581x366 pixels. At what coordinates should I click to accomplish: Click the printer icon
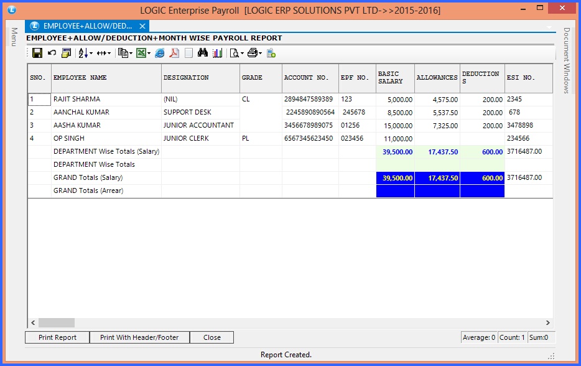pyautogui.click(x=253, y=54)
